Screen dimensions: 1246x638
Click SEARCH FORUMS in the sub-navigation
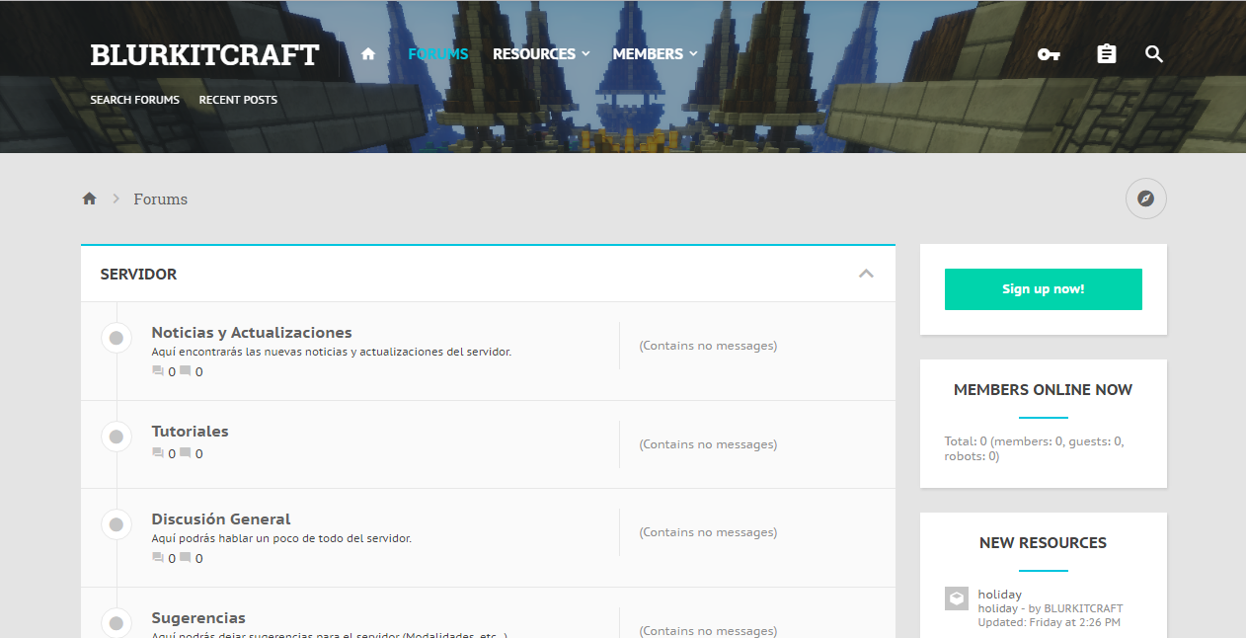[x=134, y=99]
